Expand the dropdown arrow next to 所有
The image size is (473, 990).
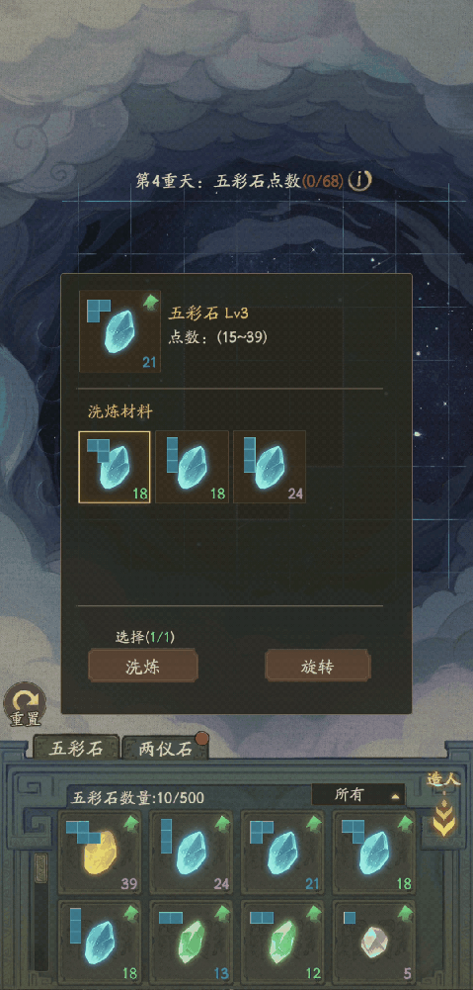click(x=395, y=797)
